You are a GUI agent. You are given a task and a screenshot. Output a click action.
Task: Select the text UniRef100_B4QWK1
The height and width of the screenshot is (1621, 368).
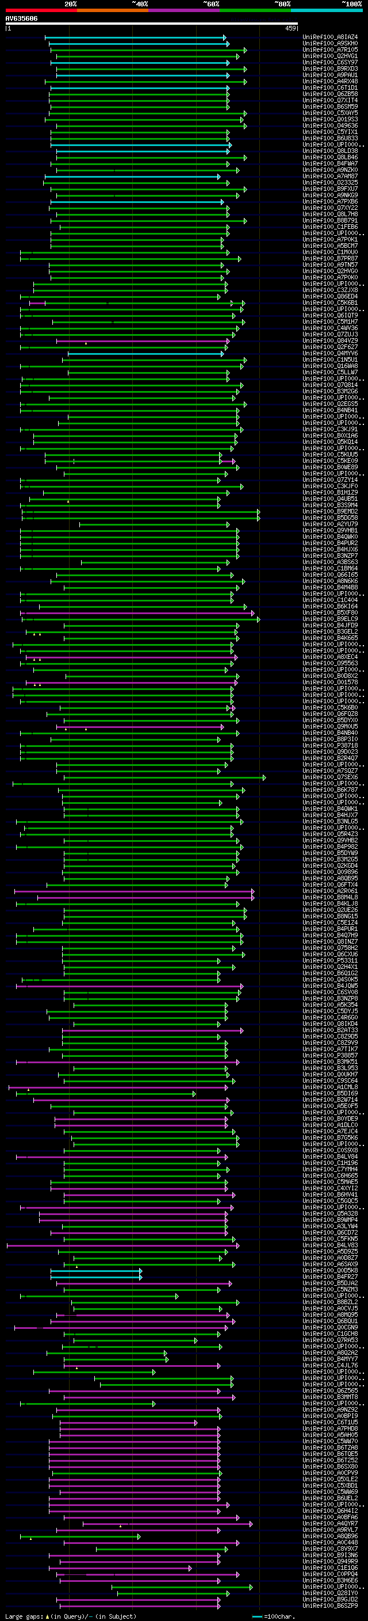point(330,808)
